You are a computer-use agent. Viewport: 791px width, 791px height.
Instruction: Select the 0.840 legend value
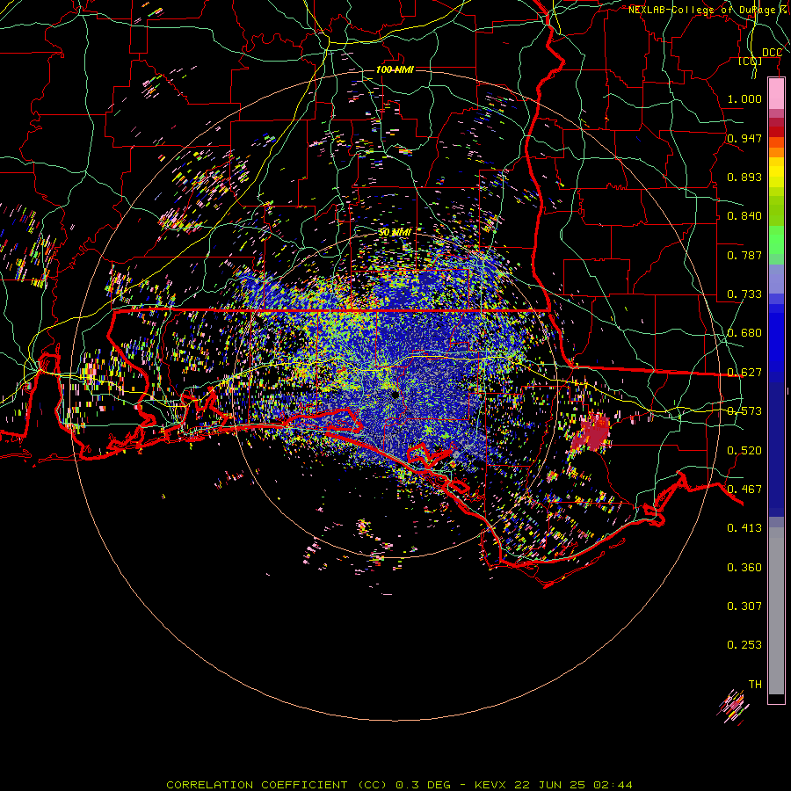744,216
